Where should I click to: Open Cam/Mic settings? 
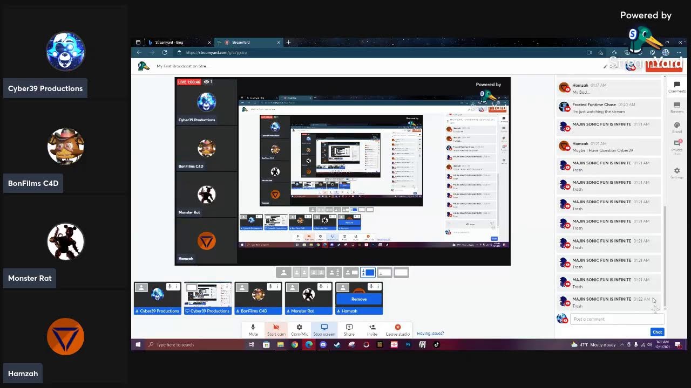[x=300, y=330]
